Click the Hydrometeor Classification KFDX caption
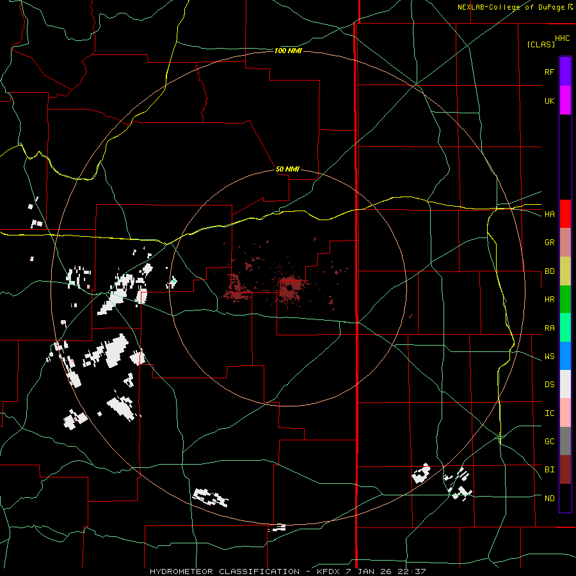Screen dimensions: 576x576 coord(287,572)
